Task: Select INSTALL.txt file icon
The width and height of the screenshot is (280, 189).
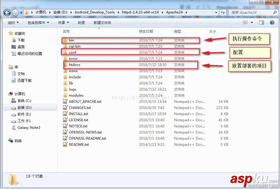Action: (65, 114)
